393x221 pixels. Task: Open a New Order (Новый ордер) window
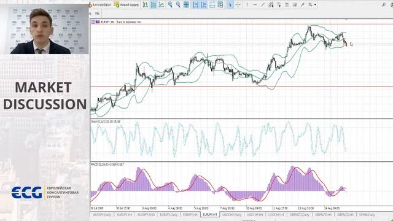click(126, 4)
